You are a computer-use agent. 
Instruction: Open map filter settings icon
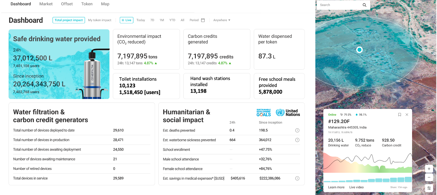coord(429,188)
